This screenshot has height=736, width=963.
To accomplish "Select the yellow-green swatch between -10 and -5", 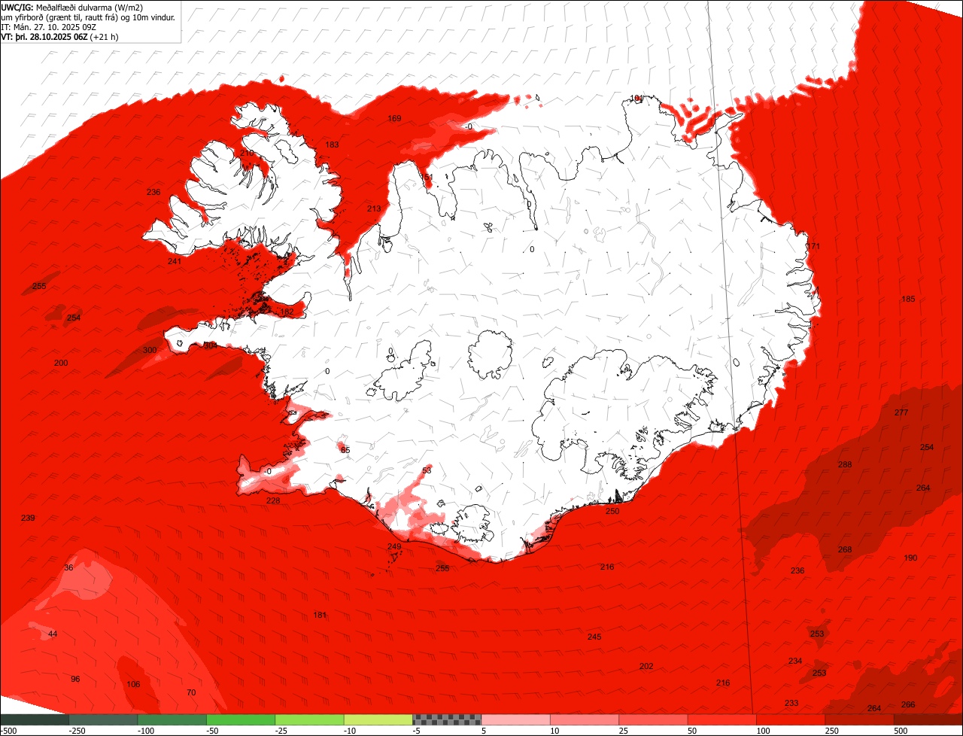I will pyautogui.click(x=378, y=719).
